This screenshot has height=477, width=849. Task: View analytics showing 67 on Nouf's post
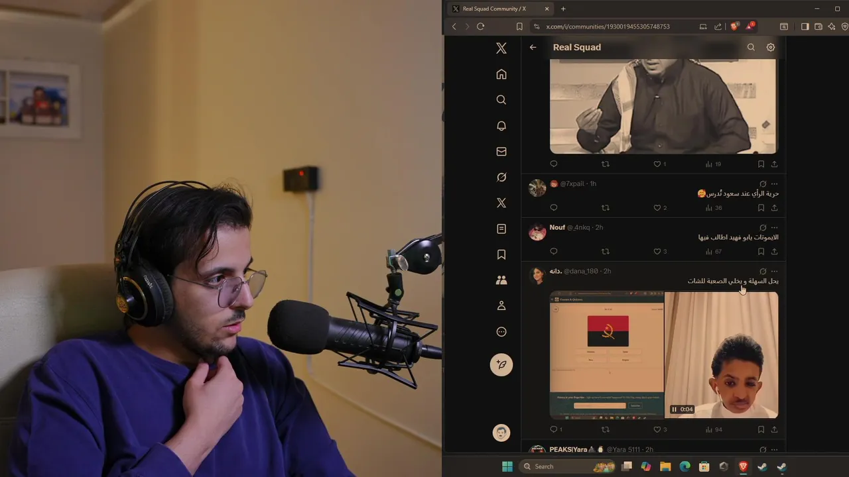point(713,252)
